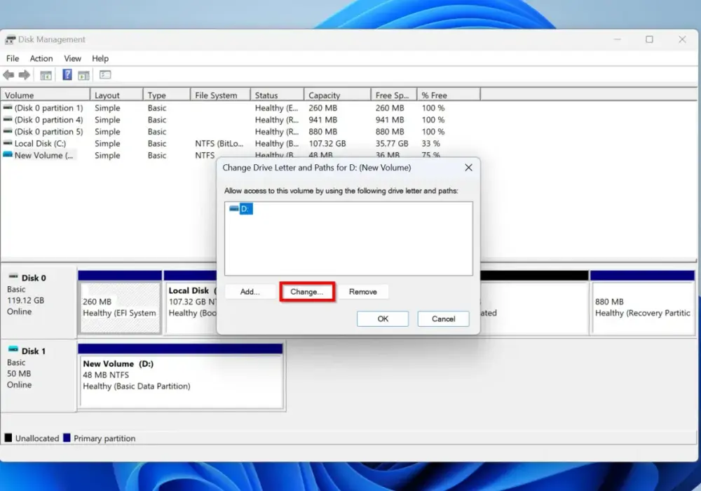
Task: Confirm with the OK button
Action: pos(383,319)
